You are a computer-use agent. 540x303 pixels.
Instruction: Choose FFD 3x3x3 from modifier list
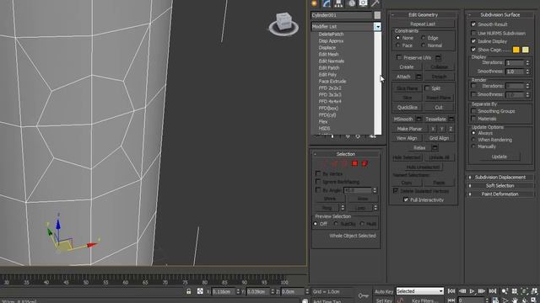(330, 95)
